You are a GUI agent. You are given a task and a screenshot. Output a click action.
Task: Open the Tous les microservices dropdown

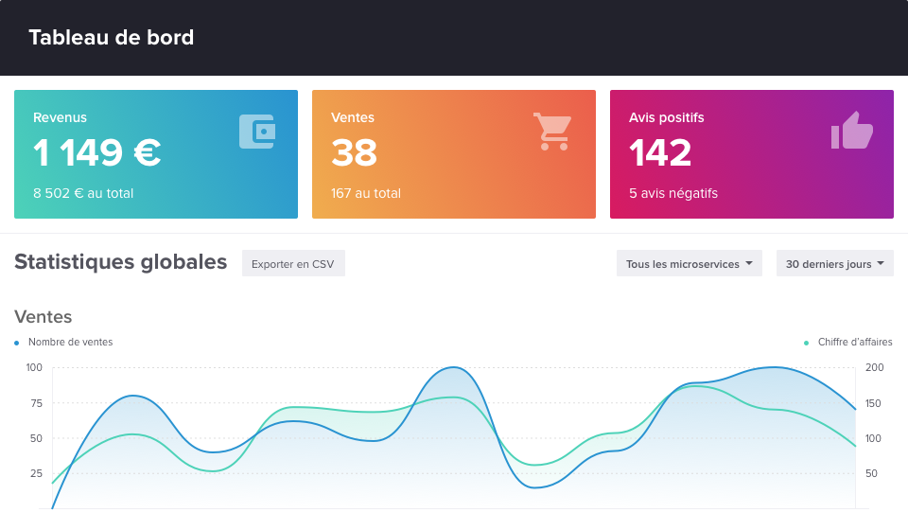click(x=689, y=264)
